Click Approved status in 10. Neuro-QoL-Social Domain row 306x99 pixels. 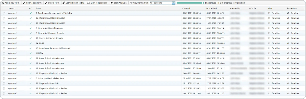point(12,38)
